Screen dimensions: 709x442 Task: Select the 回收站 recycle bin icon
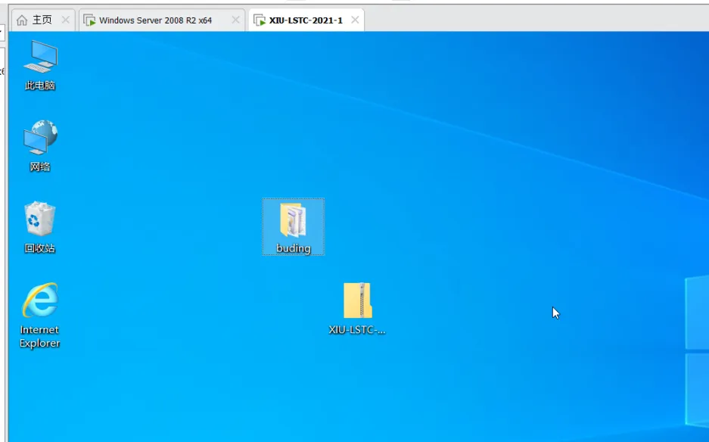40,227
